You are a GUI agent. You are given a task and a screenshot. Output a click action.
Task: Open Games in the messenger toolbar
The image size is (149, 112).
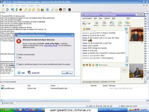[x=104, y=24]
